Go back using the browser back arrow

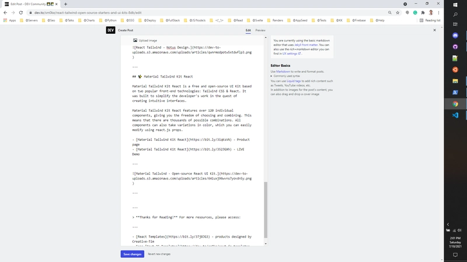[x=5, y=13]
